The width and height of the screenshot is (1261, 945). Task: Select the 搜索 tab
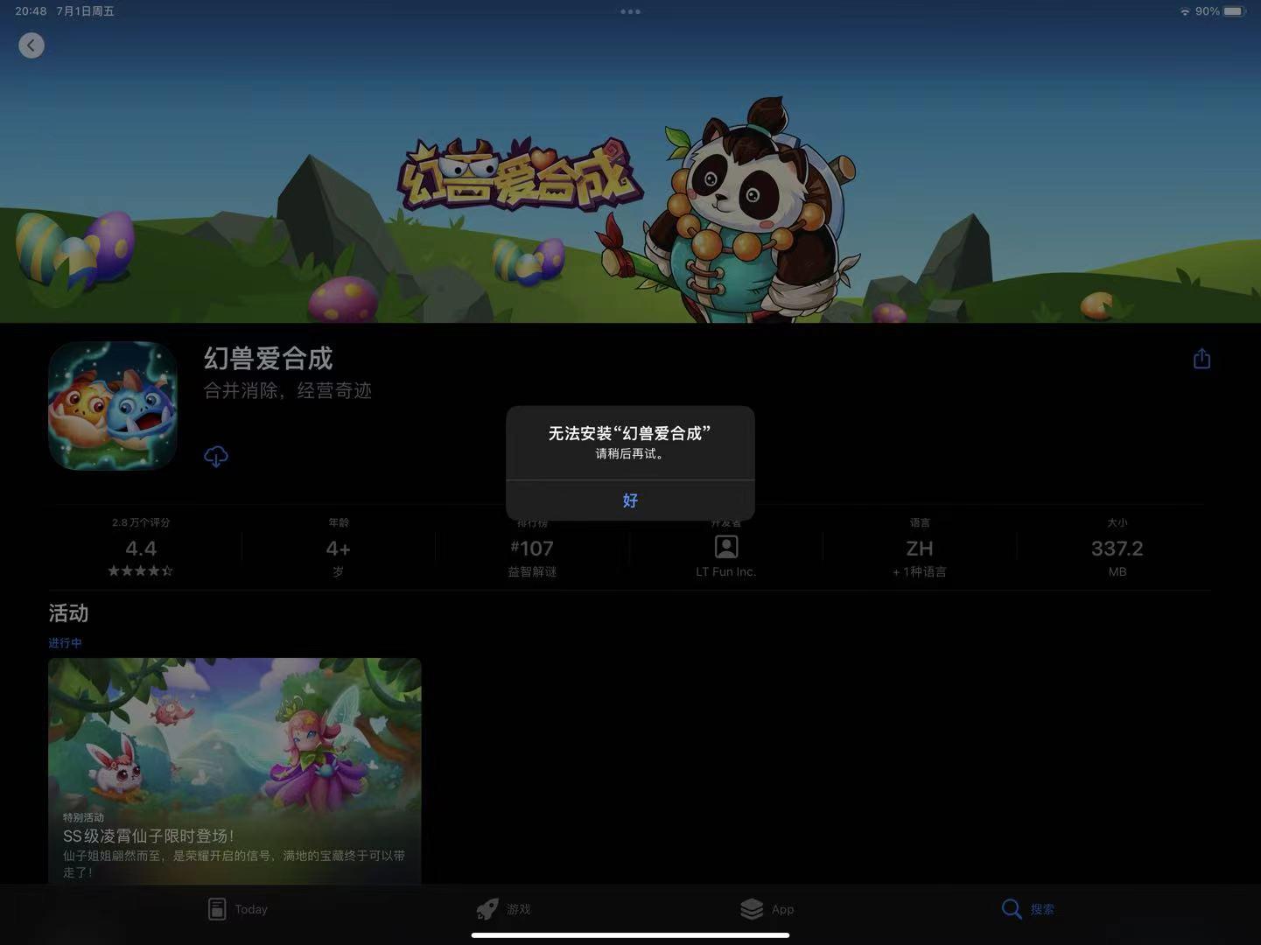tap(1027, 909)
